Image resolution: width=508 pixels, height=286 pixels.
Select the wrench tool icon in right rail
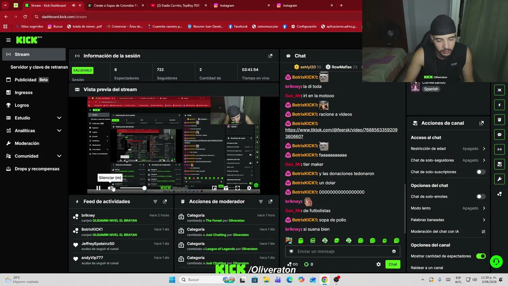[500, 179]
